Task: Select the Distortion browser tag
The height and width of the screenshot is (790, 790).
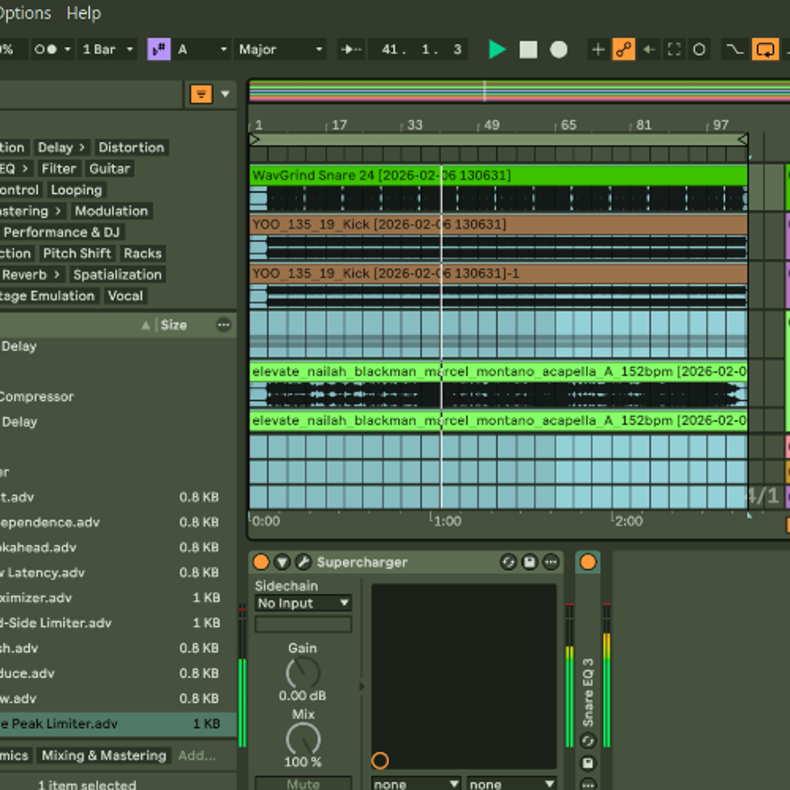Action: [131, 147]
